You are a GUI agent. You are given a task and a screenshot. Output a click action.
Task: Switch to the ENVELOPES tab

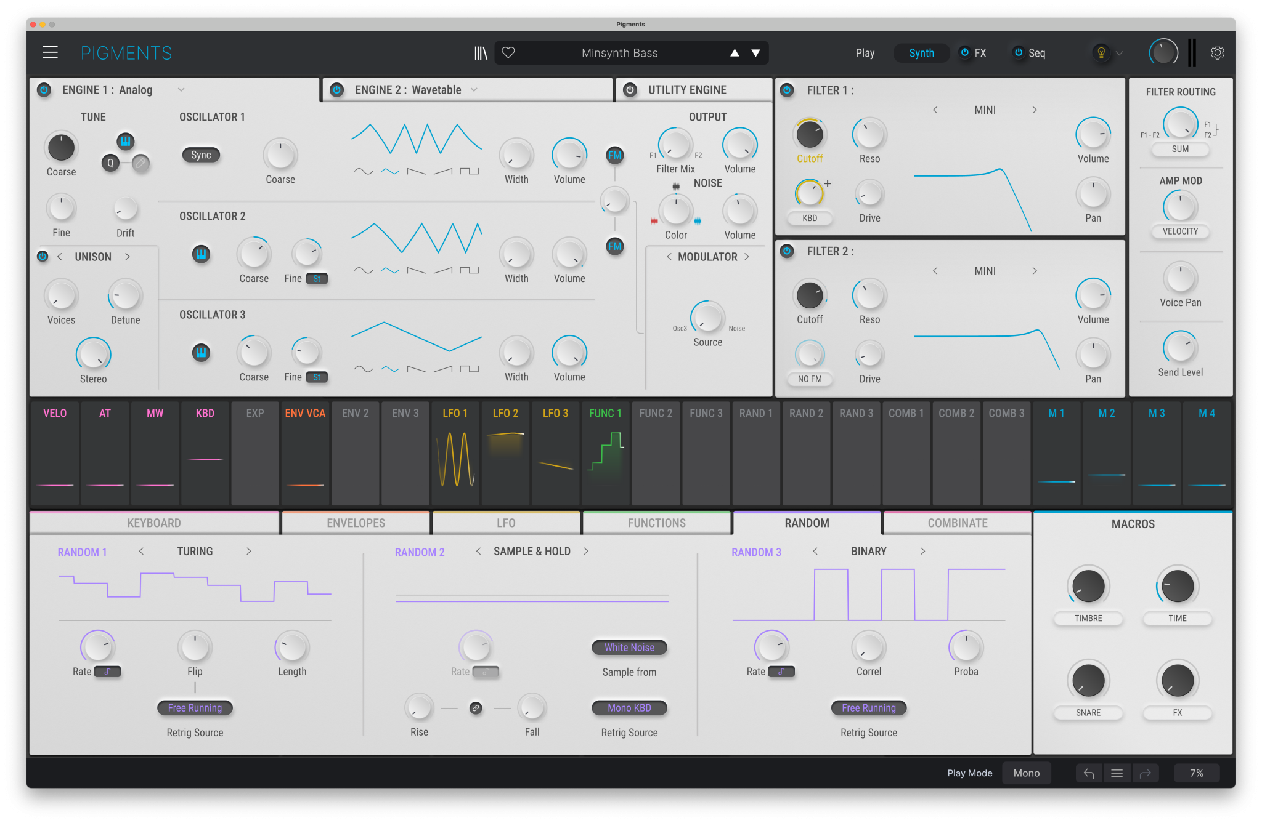pyautogui.click(x=356, y=523)
